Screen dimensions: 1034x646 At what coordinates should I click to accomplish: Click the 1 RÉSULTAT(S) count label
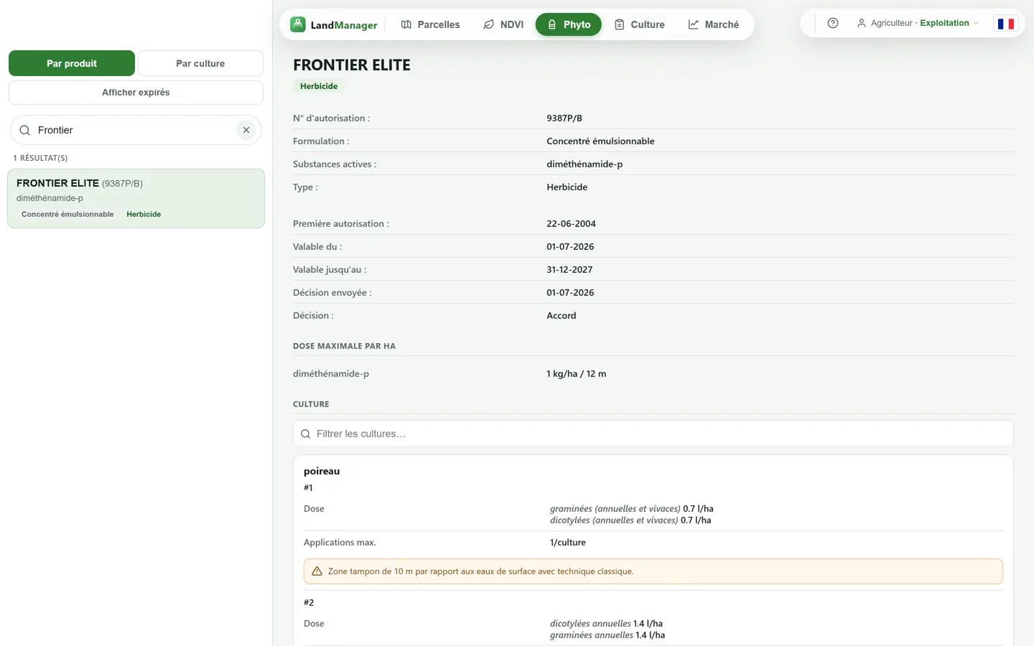(x=40, y=158)
